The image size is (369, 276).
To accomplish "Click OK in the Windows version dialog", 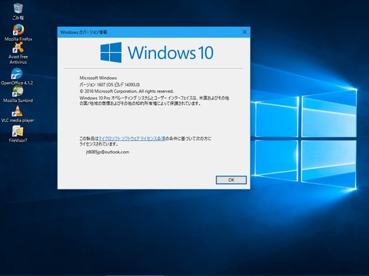I will (231, 179).
